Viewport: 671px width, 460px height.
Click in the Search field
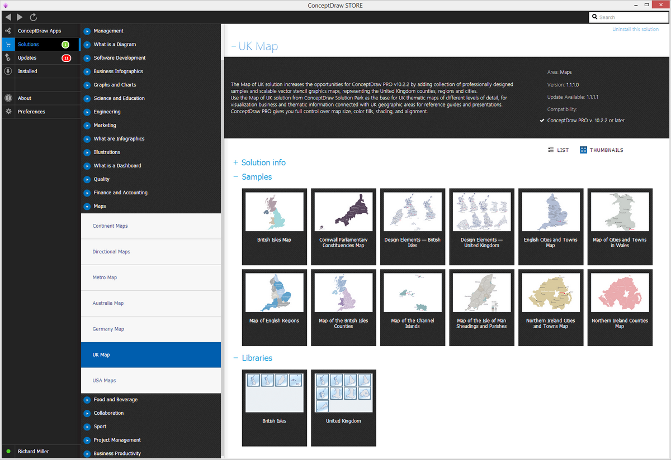[628, 17]
